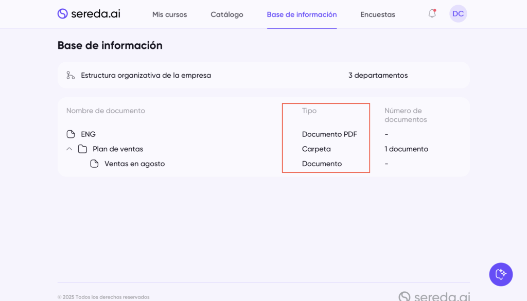
Task: Collapse the Plan de ventas folder
Action: [69, 149]
